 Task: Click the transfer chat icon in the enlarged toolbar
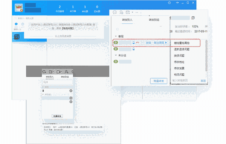click(115, 12)
